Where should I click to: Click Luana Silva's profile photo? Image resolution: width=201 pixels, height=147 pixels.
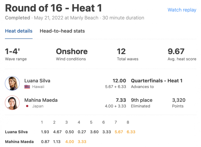[x=12, y=83]
